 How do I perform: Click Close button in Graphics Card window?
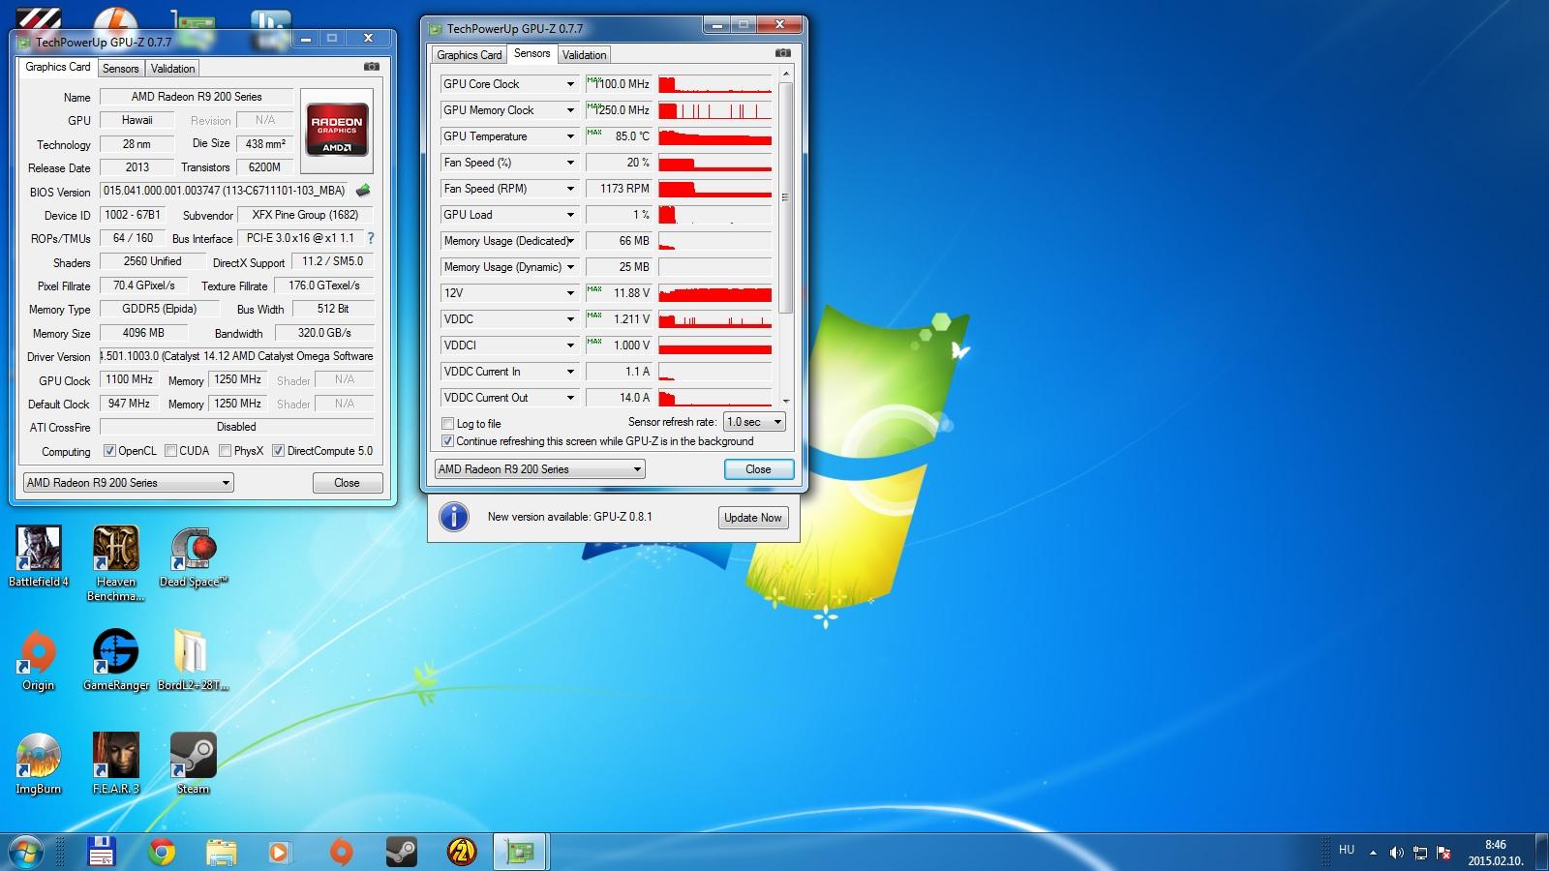click(348, 483)
